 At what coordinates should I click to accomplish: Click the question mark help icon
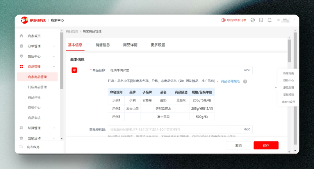(x=245, y=81)
